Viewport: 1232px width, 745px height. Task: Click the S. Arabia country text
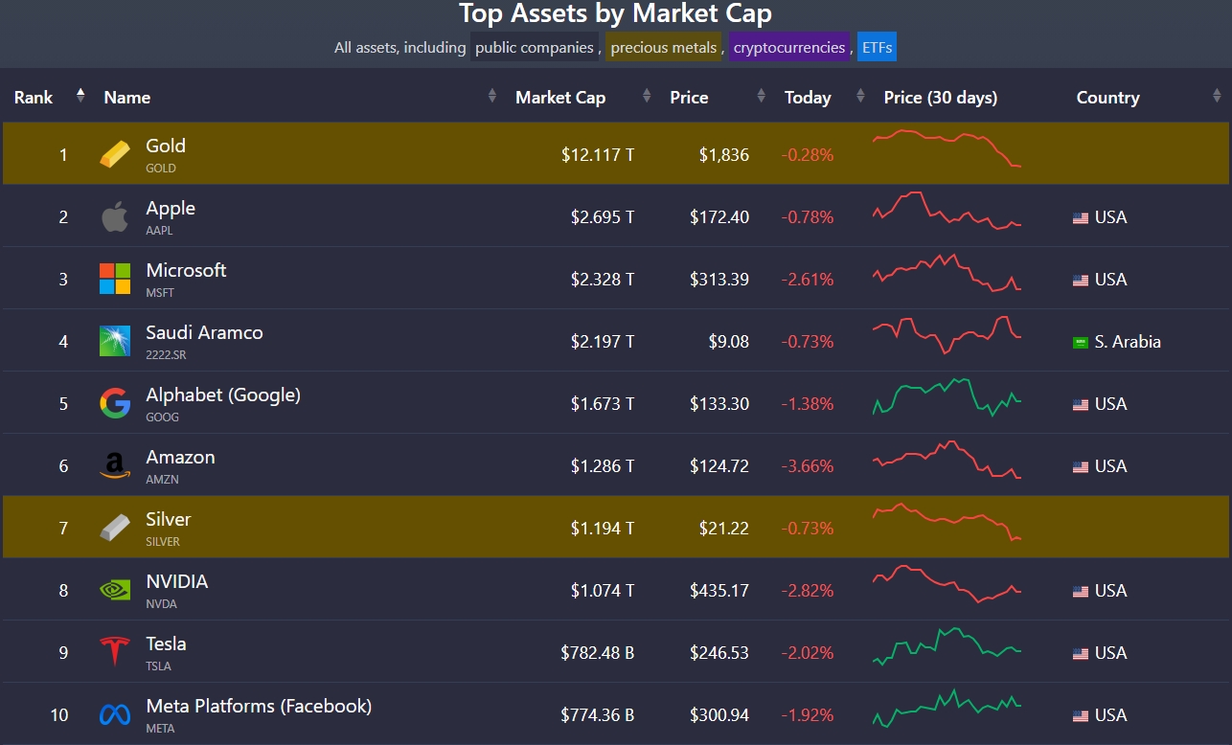pos(1128,342)
